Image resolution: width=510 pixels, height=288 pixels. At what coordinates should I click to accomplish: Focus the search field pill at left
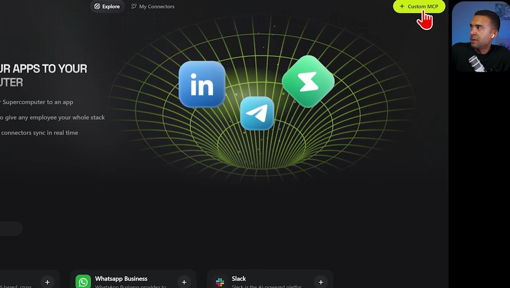pos(11,228)
